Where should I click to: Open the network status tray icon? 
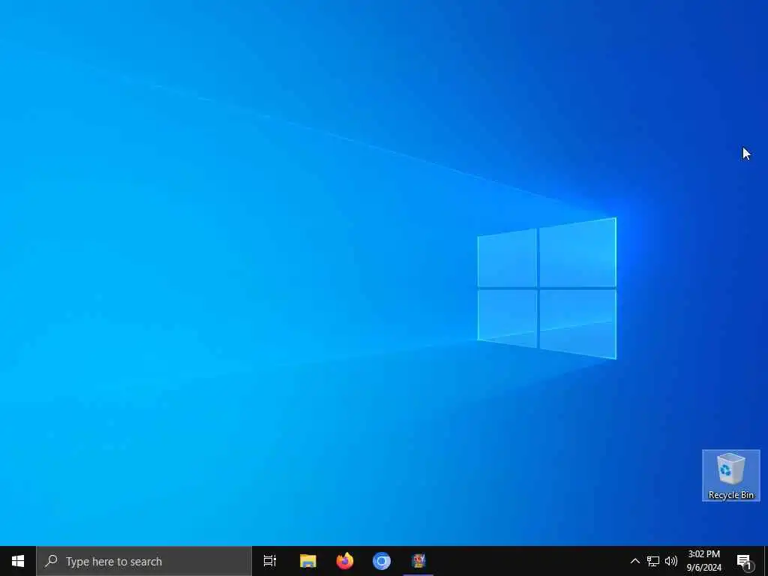(x=653, y=561)
